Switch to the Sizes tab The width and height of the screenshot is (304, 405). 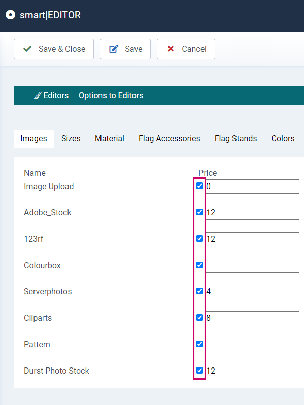71,139
